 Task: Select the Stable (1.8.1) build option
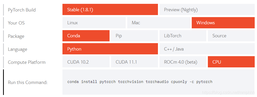coord(110,10)
